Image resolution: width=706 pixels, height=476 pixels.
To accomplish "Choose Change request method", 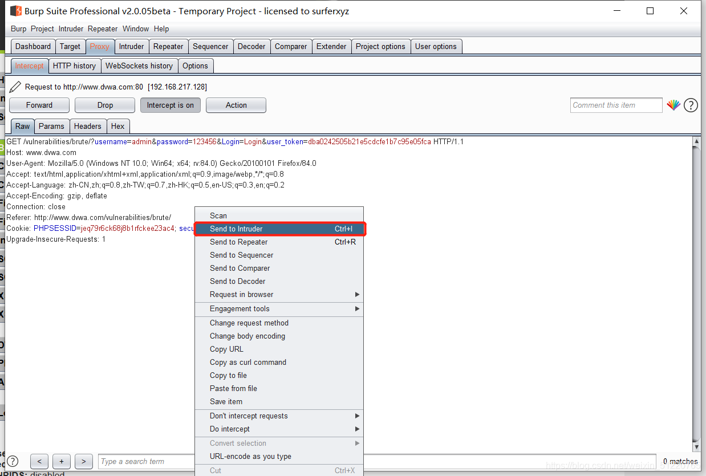I will tap(279, 323).
